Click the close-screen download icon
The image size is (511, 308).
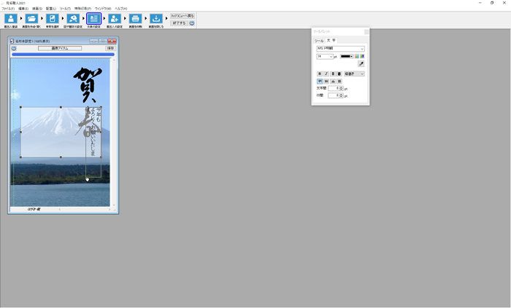156,20
